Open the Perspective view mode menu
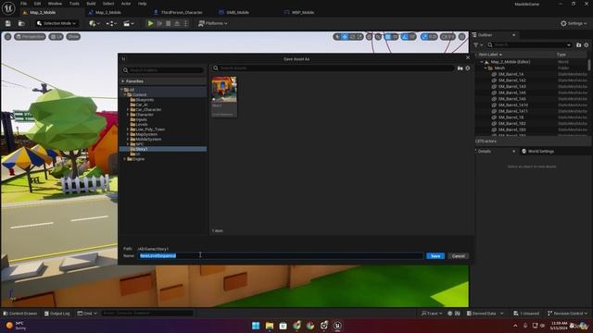The width and height of the screenshot is (593, 333). tap(30, 37)
